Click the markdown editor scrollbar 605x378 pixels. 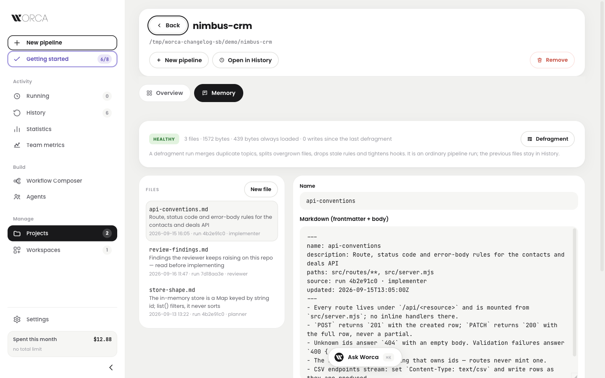coord(574,292)
